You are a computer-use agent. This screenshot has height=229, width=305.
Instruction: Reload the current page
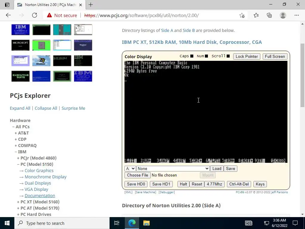(x=35, y=15)
